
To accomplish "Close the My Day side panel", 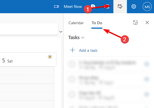I will click(x=147, y=22).
